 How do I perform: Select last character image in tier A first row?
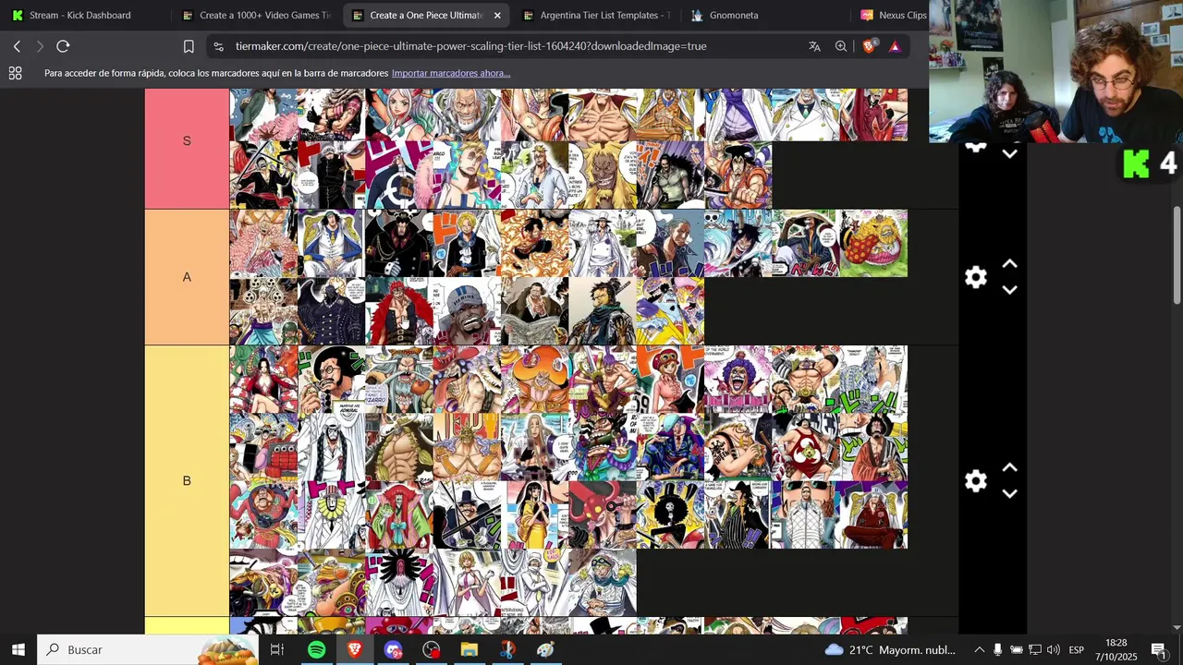tap(873, 243)
